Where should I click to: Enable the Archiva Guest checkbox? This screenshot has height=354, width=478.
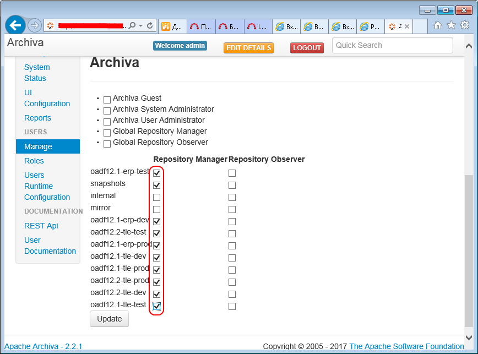click(x=106, y=99)
